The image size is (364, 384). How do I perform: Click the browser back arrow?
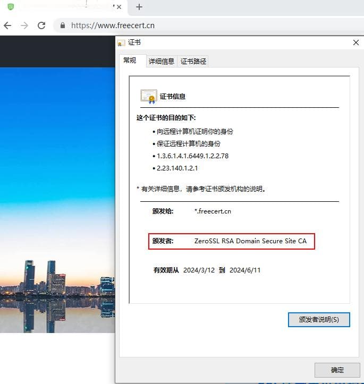coord(7,25)
